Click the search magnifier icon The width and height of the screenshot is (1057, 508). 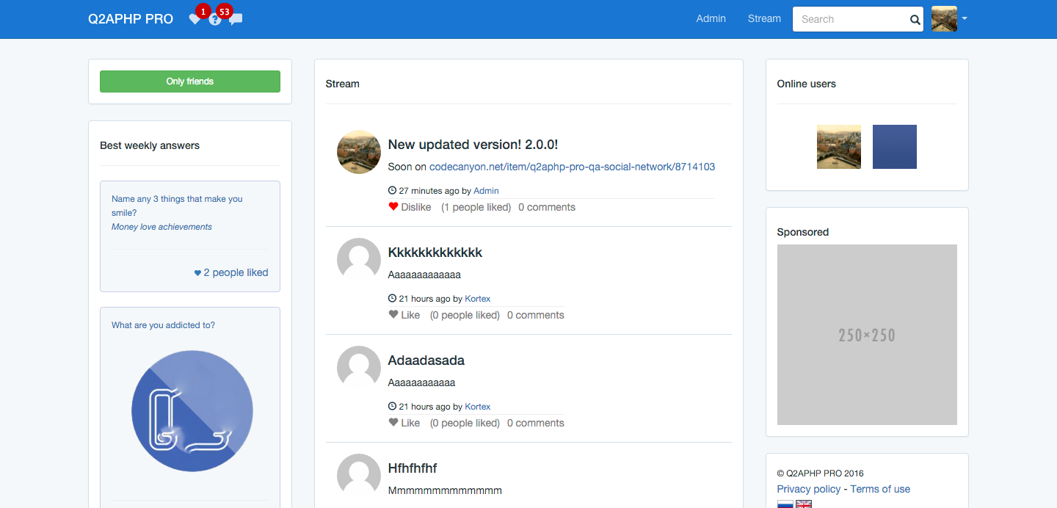click(x=915, y=20)
